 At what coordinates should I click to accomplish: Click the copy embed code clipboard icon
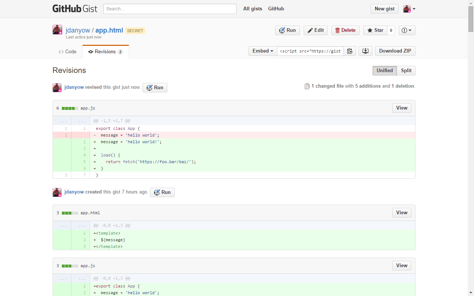click(x=350, y=51)
